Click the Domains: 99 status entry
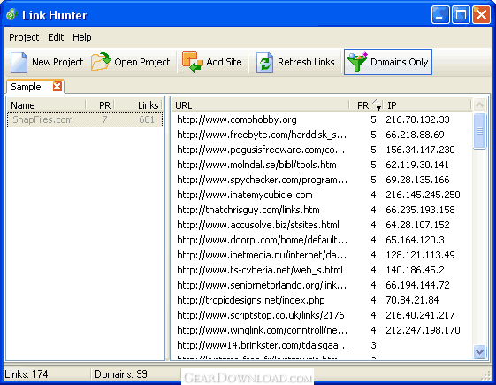The height and width of the screenshot is (385, 496). tap(121, 374)
